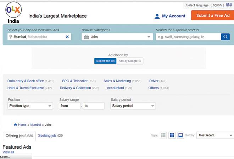The width and height of the screenshot is (234, 159).
Task: Click the salary range from field
Action: click(x=69, y=106)
